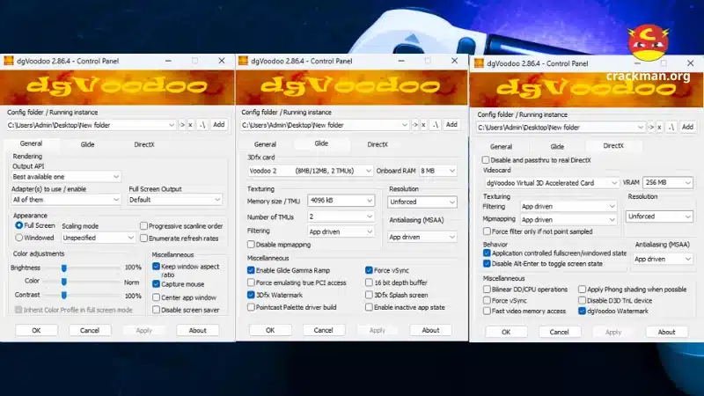Click the Brightness slider handle

pyautogui.click(x=64, y=267)
